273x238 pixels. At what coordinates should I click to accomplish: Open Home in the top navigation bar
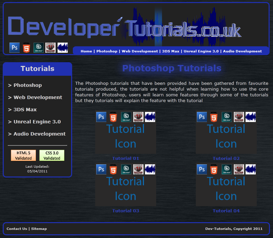click(x=86, y=51)
